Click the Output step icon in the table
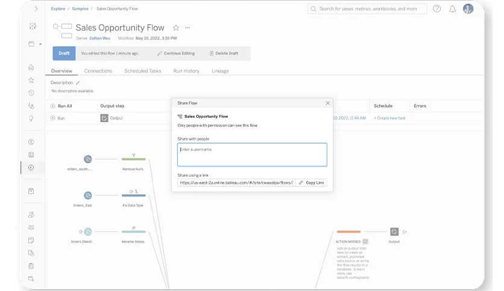Screen dimensions: 504x291 tap(104, 118)
